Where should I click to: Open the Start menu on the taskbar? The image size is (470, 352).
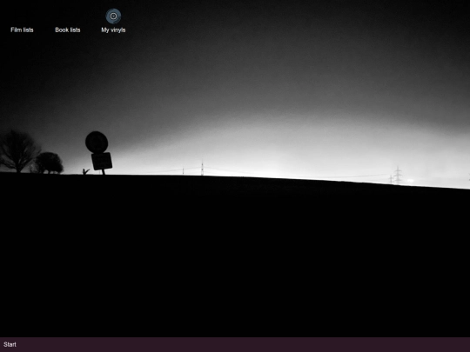point(10,344)
